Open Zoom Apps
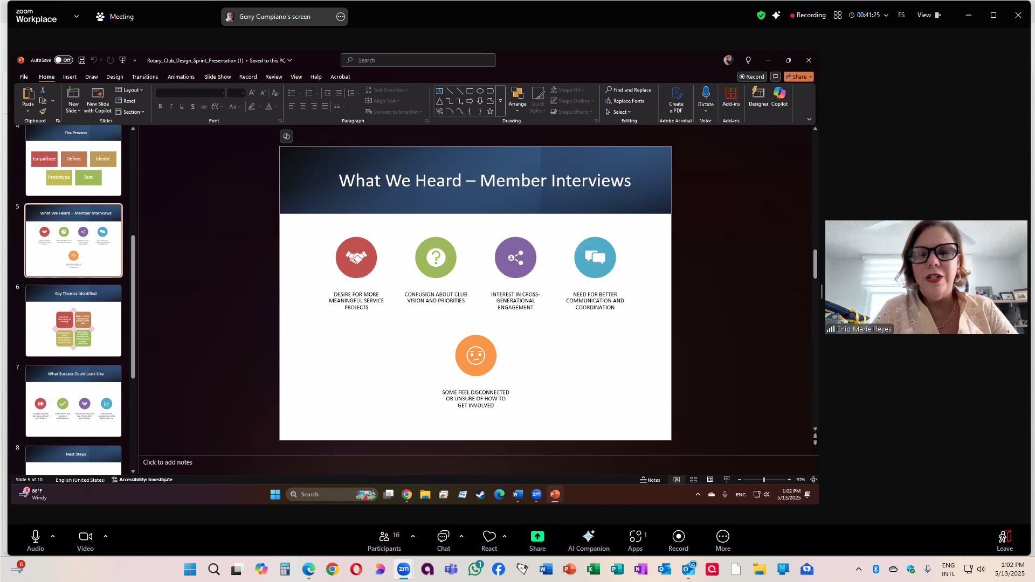This screenshot has height=582, width=1035. pos(635,537)
